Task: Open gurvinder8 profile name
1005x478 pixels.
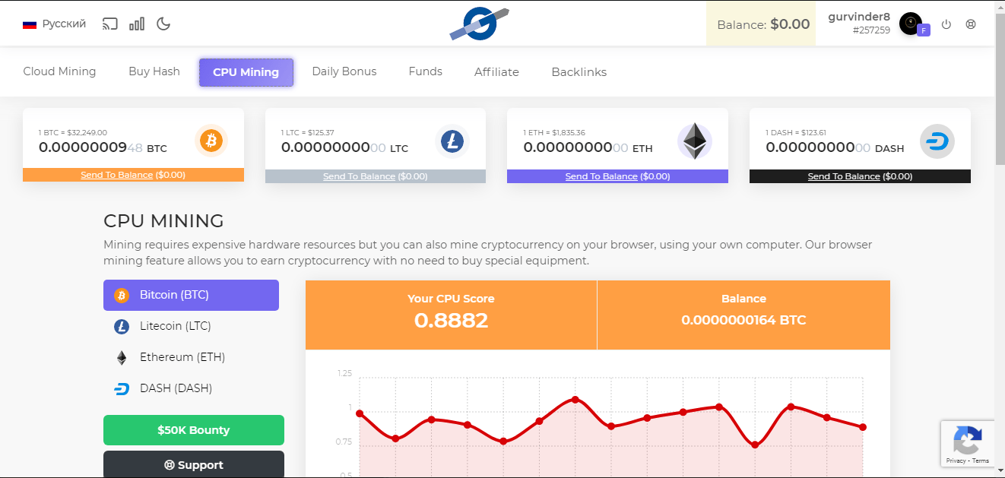Action: (859, 17)
